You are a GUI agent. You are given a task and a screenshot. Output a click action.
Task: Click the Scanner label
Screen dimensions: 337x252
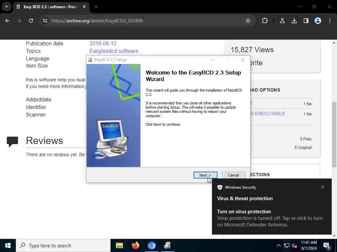pyautogui.click(x=36, y=115)
